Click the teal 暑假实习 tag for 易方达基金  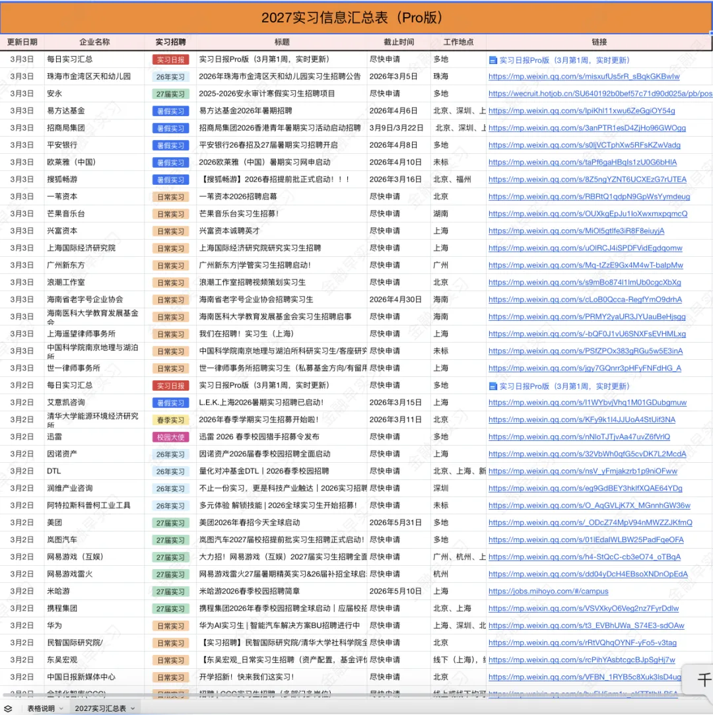pos(170,110)
